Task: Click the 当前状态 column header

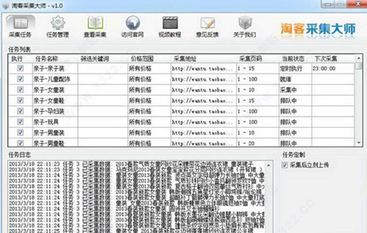Action: [x=293, y=59]
